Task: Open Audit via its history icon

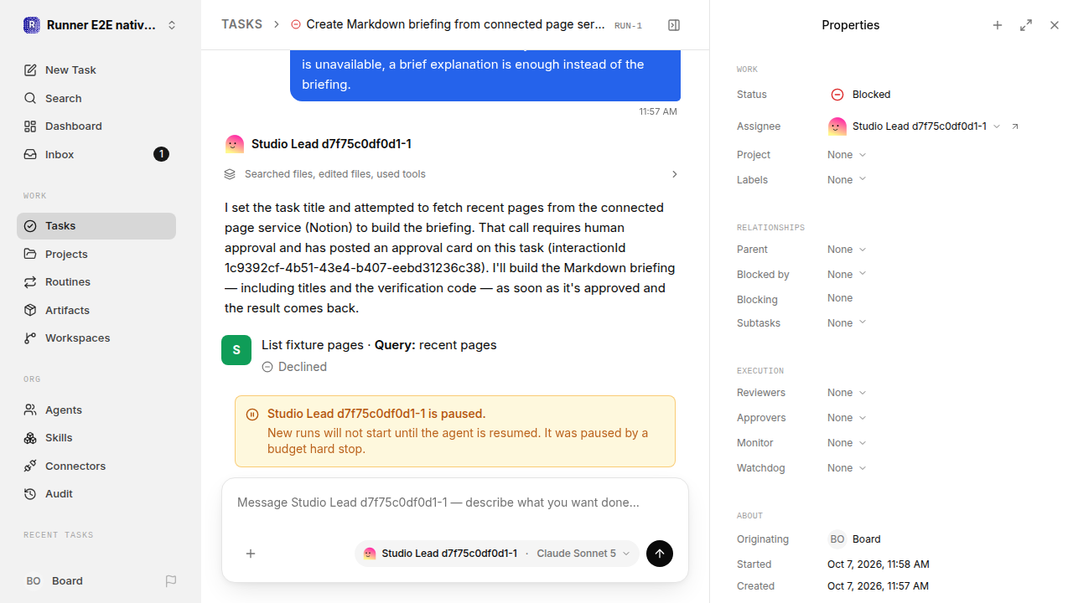Action: [x=30, y=494]
